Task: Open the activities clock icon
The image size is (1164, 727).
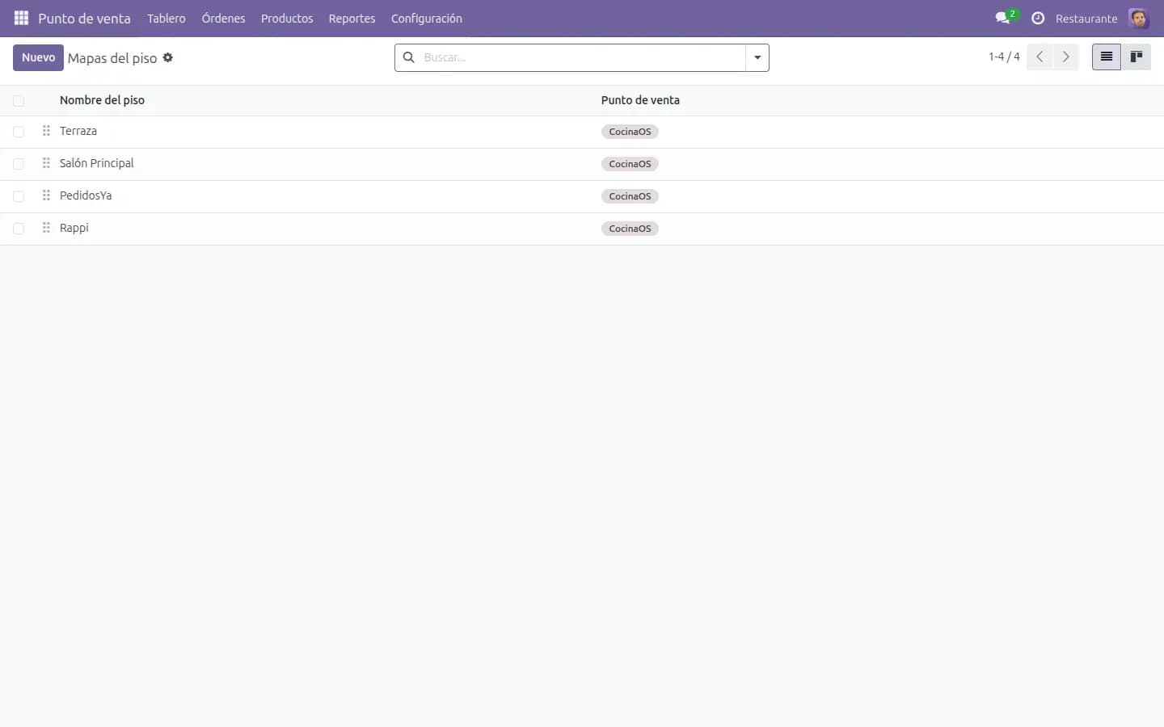Action: tap(1038, 18)
